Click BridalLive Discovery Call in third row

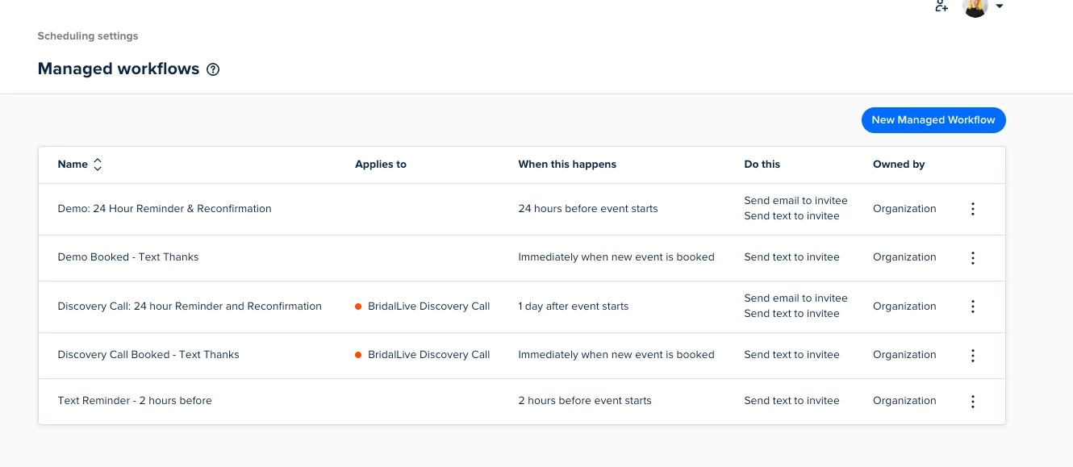(x=428, y=306)
